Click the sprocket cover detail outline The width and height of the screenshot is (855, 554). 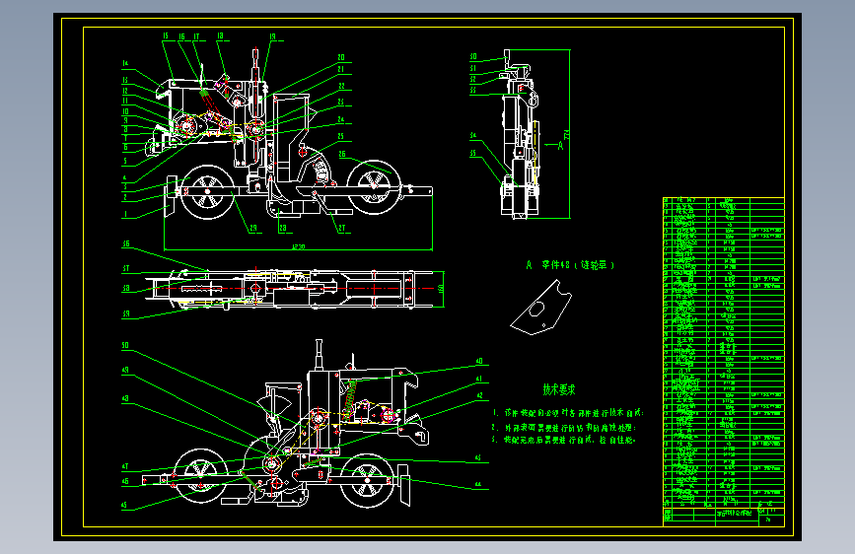(x=541, y=308)
